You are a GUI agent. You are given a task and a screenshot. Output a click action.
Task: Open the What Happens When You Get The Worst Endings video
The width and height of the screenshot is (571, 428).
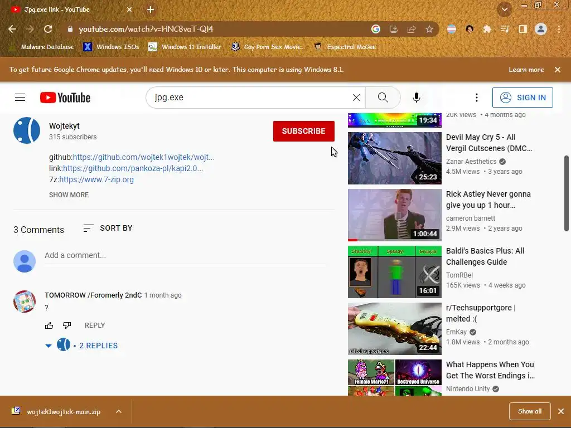click(490, 370)
